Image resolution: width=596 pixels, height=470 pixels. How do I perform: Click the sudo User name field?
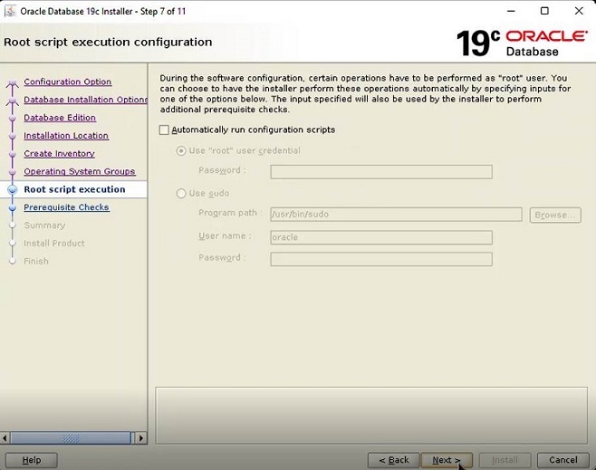(x=381, y=237)
